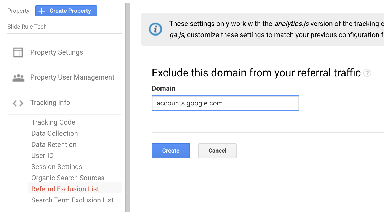
Task: Click the help question mark icon
Action: (367, 73)
